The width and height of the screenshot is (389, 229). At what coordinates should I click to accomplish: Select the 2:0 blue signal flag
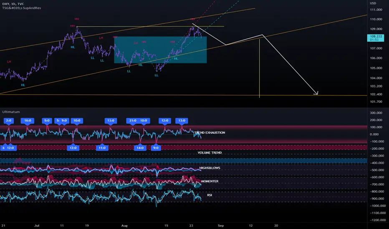tap(9, 121)
